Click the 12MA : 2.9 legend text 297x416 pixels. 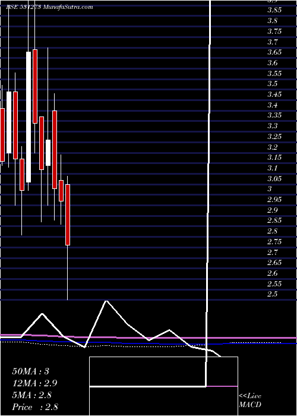(x=34, y=383)
